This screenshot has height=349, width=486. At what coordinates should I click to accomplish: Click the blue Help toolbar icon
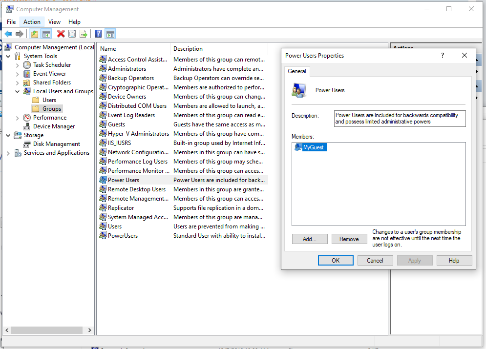click(x=99, y=34)
